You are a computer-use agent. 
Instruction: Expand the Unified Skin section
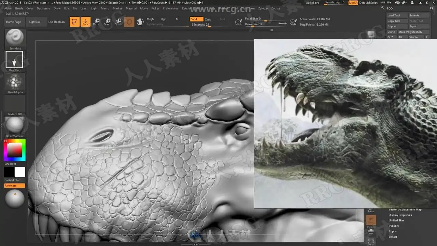(x=396, y=220)
